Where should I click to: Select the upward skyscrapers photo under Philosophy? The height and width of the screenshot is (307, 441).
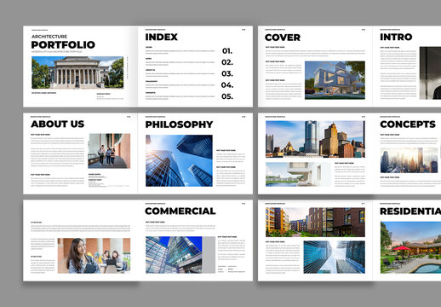(179, 160)
